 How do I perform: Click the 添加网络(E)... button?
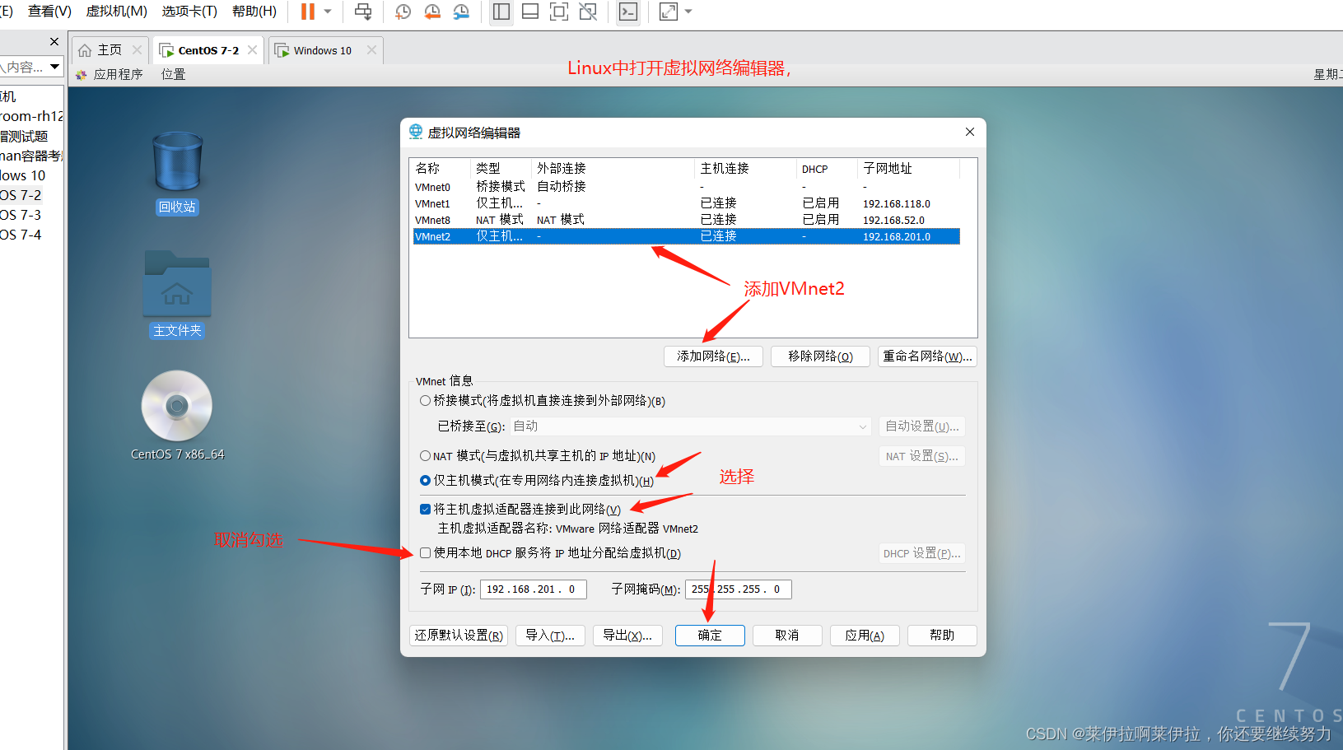[x=713, y=356]
